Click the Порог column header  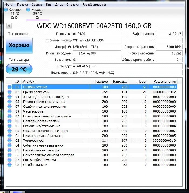tap(139, 81)
